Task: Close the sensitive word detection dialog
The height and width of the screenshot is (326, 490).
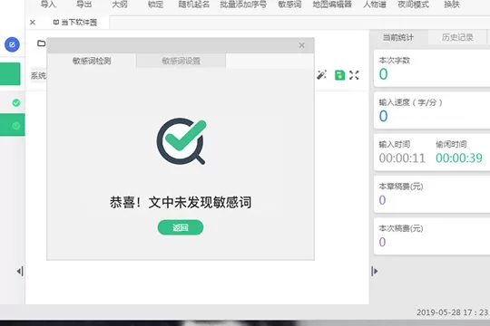Action: pos(301,45)
